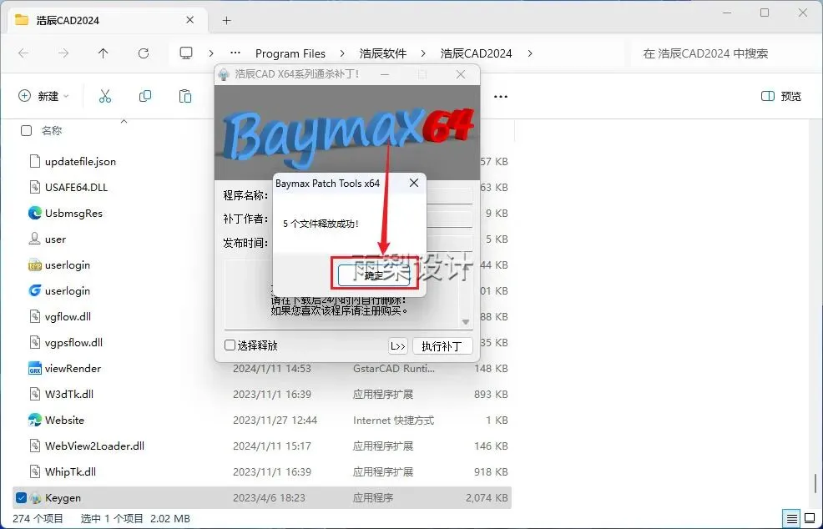Image resolution: width=823 pixels, height=529 pixels.
Task: Click 浩辰CAD2024 in the address bar
Action: (476, 53)
